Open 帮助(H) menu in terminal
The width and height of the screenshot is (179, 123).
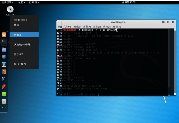tap(117, 27)
